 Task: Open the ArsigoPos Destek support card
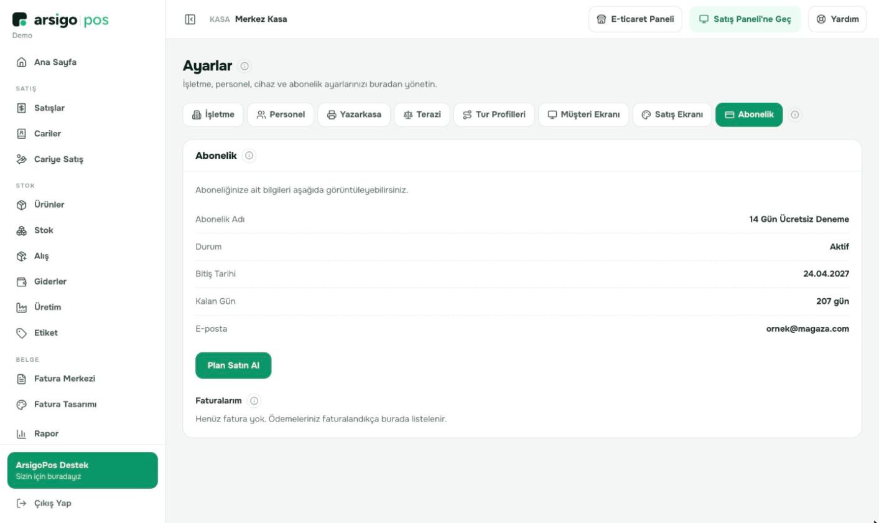(x=83, y=470)
